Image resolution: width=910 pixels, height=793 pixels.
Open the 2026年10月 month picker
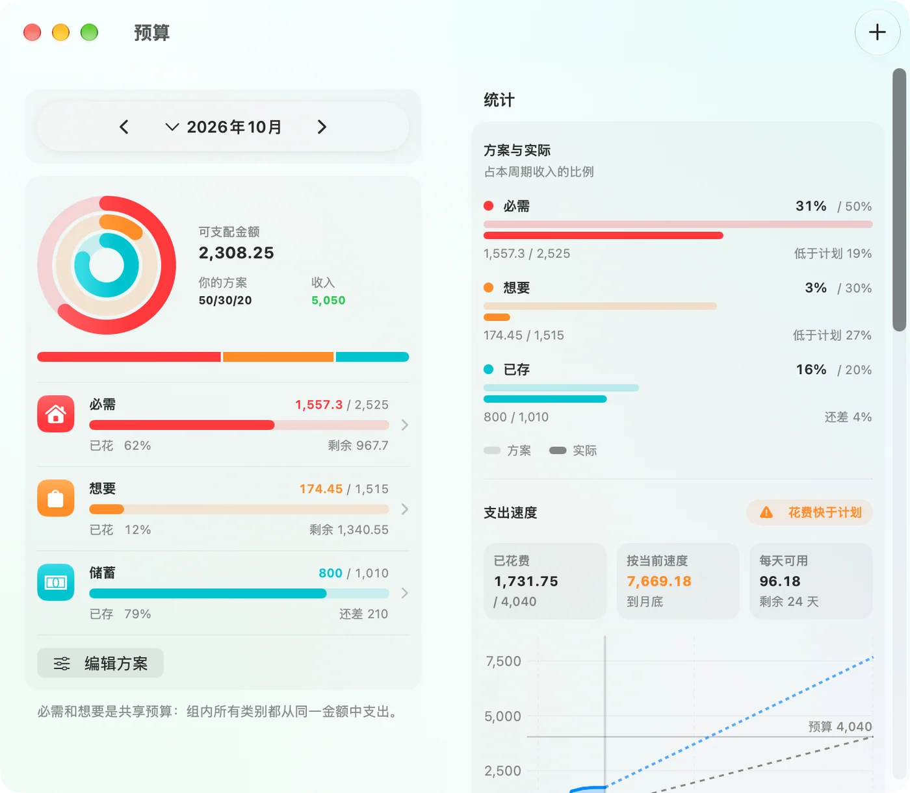[224, 127]
